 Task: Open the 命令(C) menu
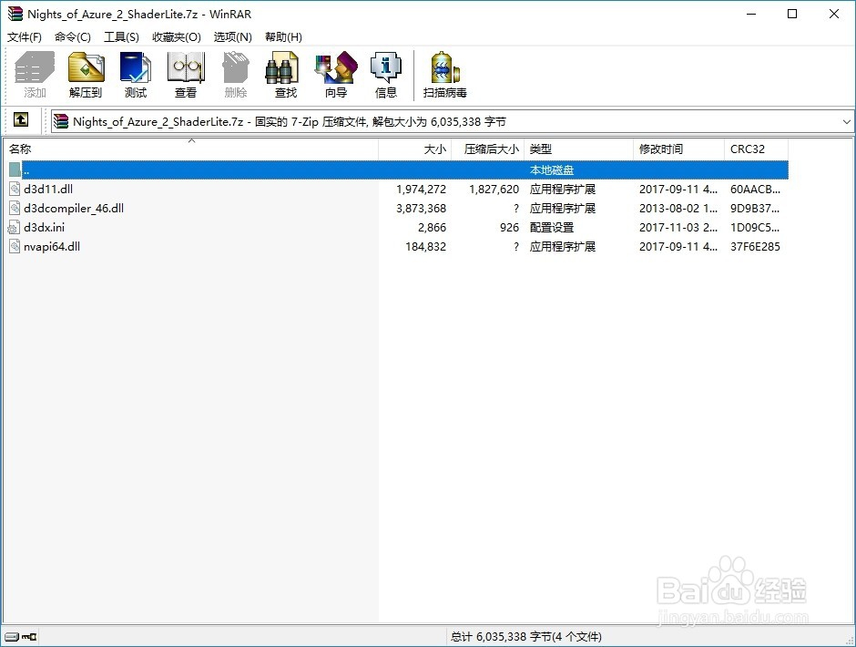(x=73, y=37)
